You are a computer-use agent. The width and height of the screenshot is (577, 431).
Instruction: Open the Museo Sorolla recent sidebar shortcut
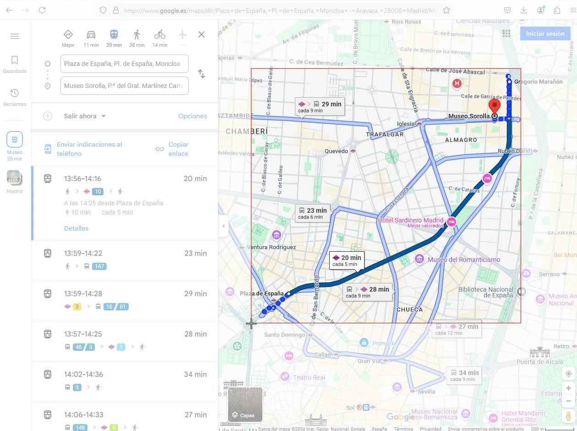pyautogui.click(x=15, y=146)
